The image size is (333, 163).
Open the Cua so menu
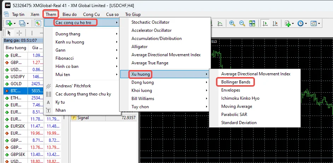pyautogui.click(x=112, y=14)
